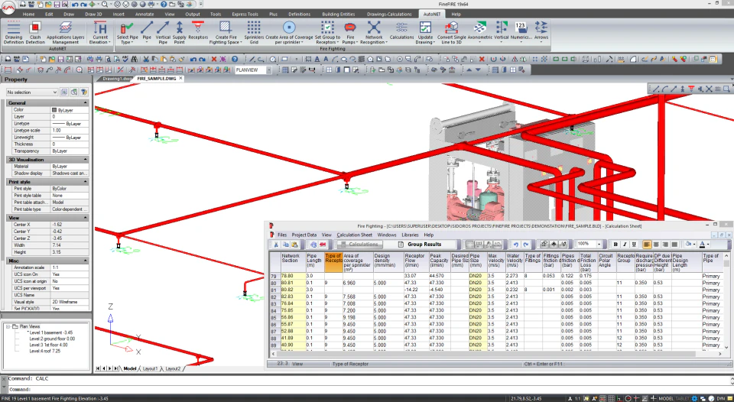Screen dimensions: 734x402
Task: Activate the Sprinklers Grid tool
Action: coord(254,33)
